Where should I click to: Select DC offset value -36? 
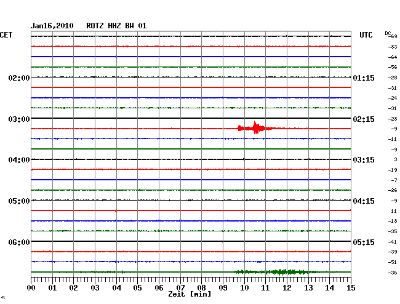393,273
